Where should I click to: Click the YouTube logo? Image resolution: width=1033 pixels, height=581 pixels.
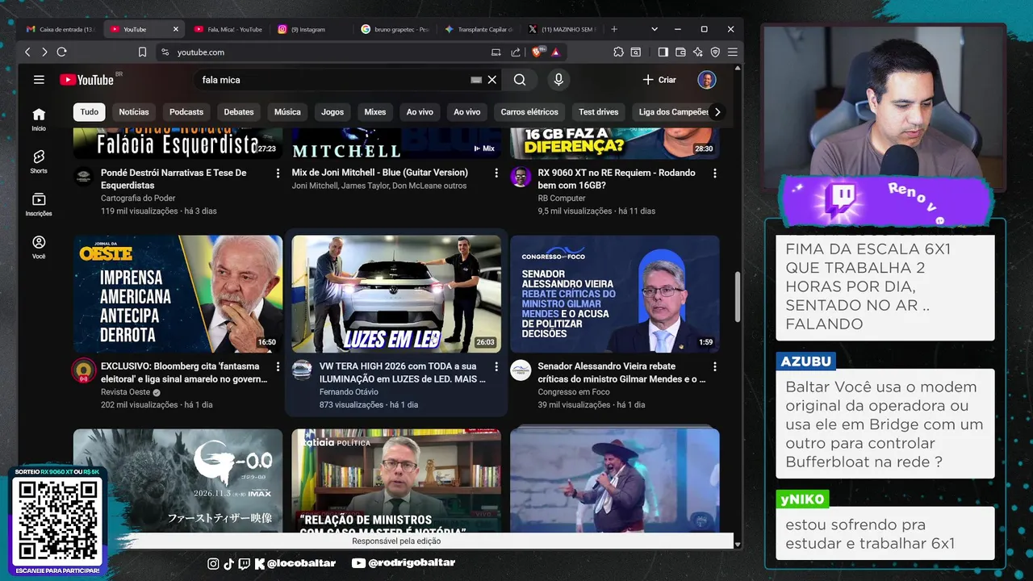pos(86,80)
